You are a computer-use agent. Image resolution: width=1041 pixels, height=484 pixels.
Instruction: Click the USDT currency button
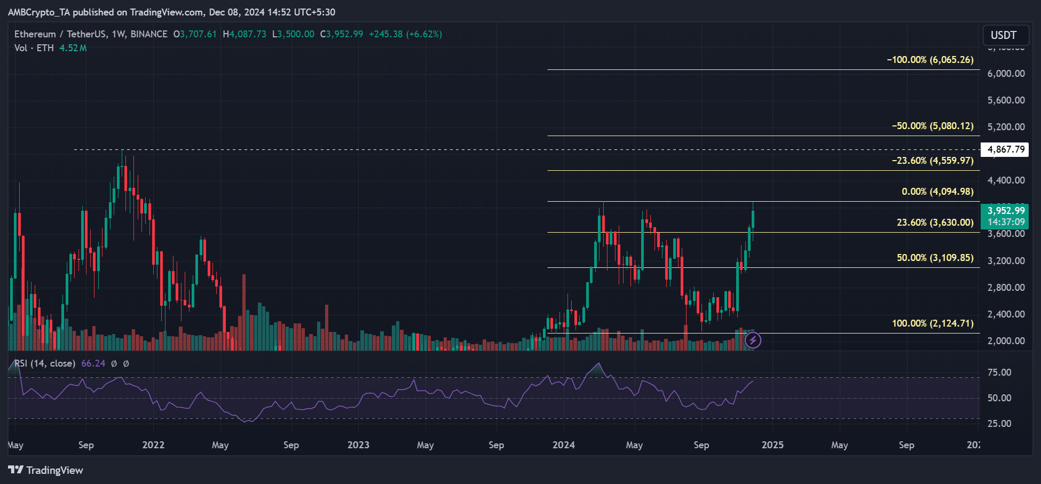pyautogui.click(x=1006, y=35)
